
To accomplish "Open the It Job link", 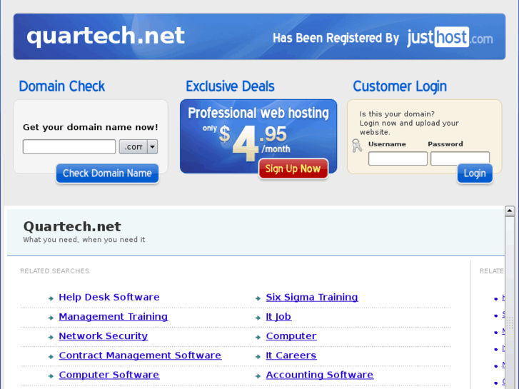I will click(278, 317).
